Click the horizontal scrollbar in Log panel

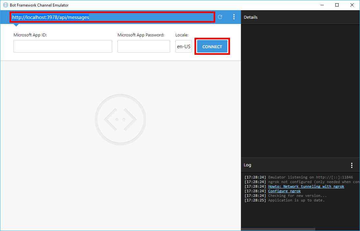(278, 229)
